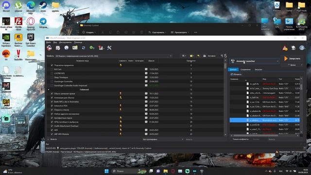The image size is (311, 175).
Task: Click the warning triangle notifications icon
Action: click(285, 48)
